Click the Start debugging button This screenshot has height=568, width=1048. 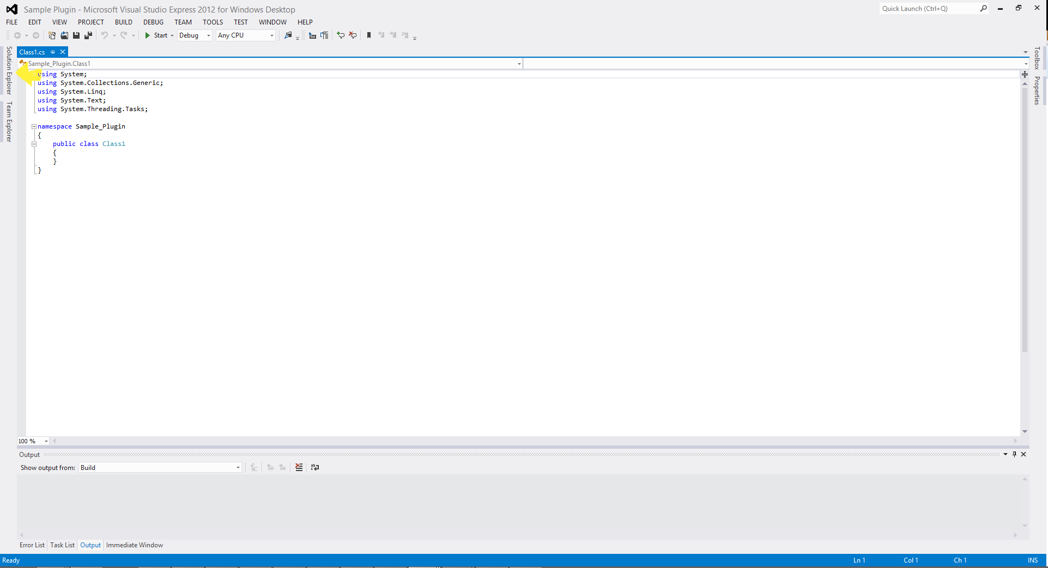[x=156, y=35]
